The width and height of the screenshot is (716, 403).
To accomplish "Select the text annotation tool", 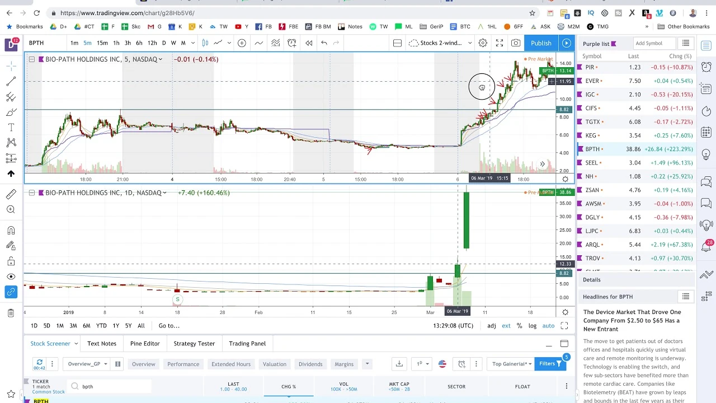I will pyautogui.click(x=11, y=128).
